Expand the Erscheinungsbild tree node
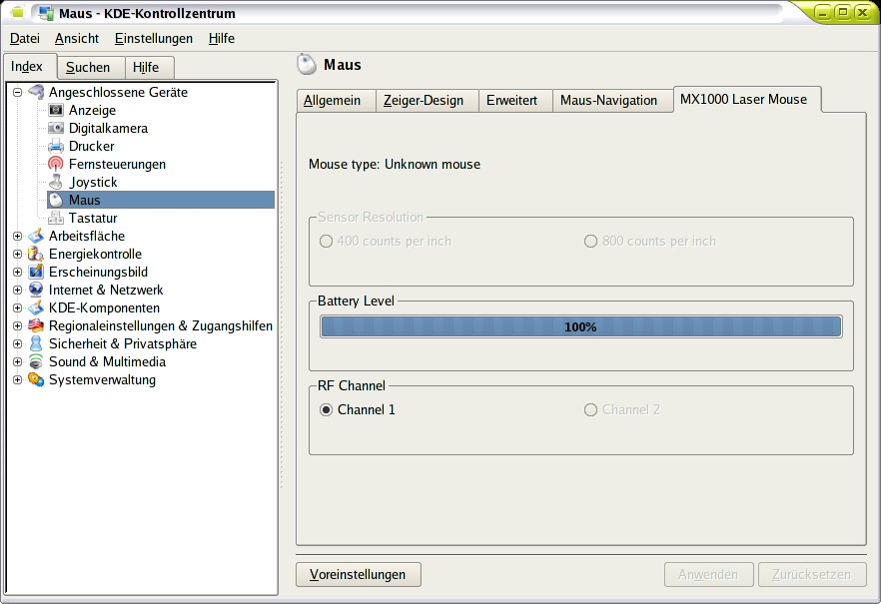The height and width of the screenshot is (604, 881). pos(17,272)
